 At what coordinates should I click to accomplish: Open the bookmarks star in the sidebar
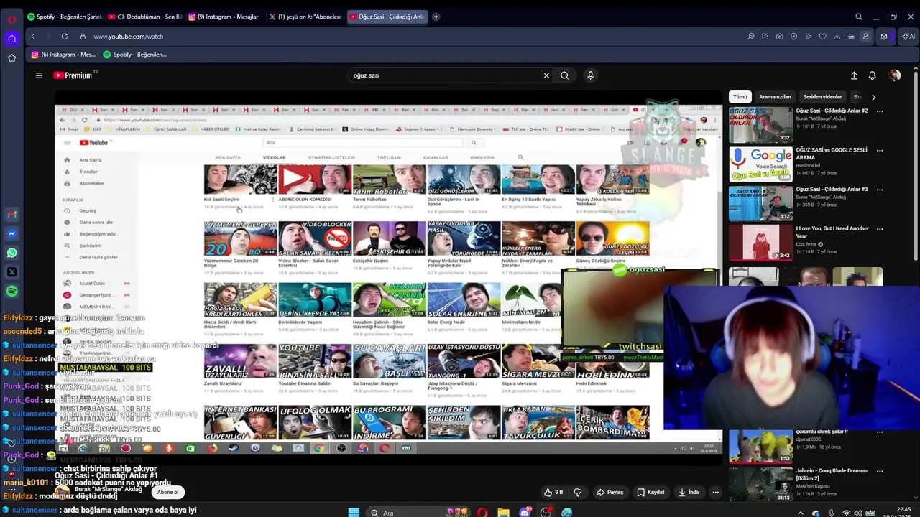[11, 58]
